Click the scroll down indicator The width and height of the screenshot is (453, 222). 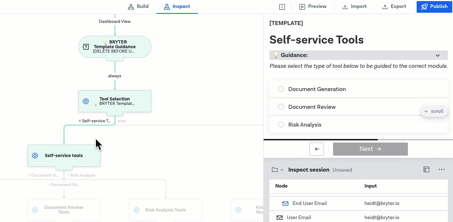coord(434,111)
